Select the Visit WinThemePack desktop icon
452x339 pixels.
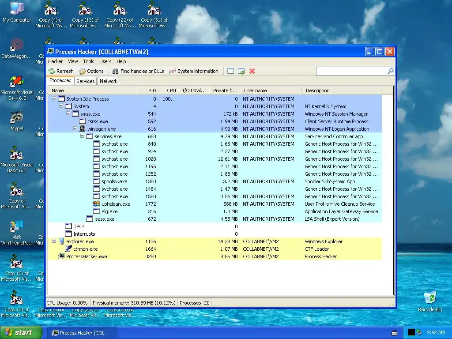point(17,232)
